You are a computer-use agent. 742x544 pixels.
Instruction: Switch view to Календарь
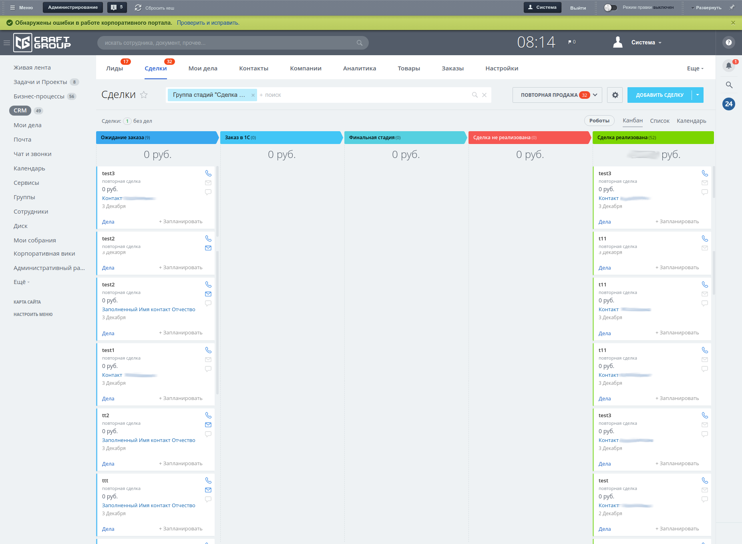(691, 121)
